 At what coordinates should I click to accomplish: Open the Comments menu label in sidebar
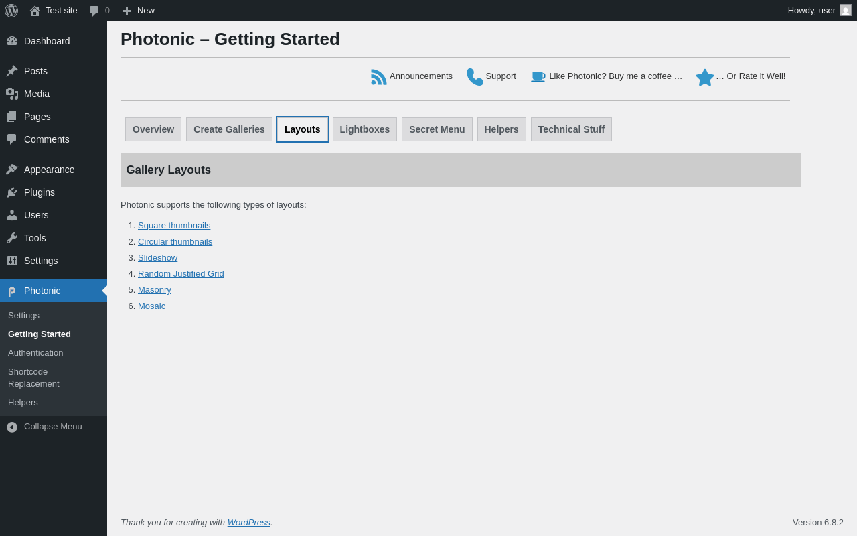pos(47,139)
